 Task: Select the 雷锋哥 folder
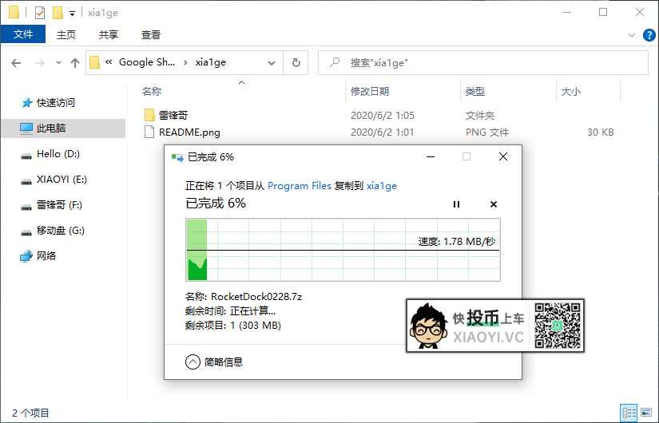173,115
